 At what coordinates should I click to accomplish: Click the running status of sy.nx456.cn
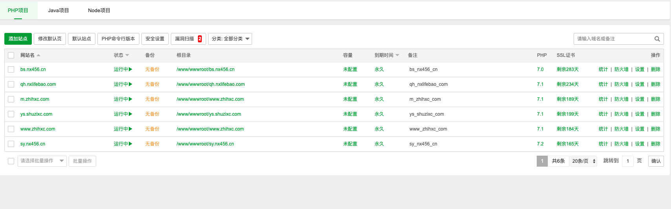tap(123, 144)
